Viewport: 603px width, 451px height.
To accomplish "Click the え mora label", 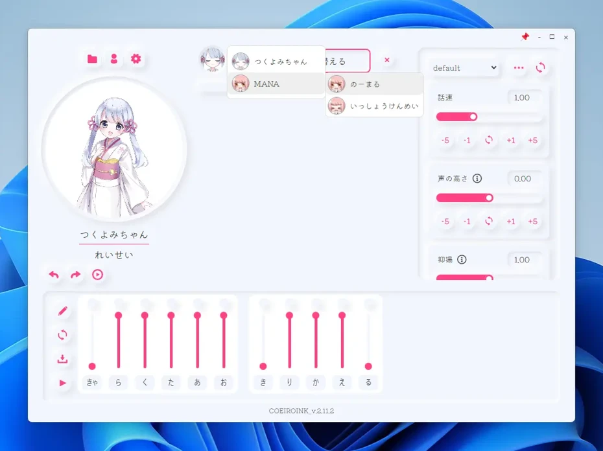I will tap(342, 382).
